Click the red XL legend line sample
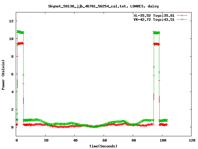 pos(182,16)
